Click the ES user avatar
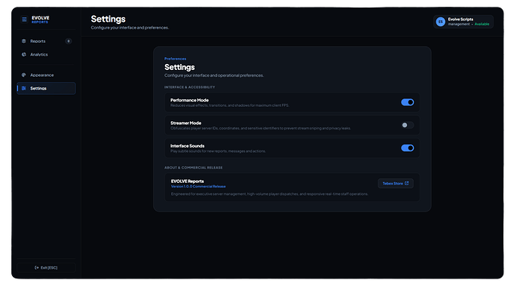The width and height of the screenshot is (520, 292). (x=440, y=22)
